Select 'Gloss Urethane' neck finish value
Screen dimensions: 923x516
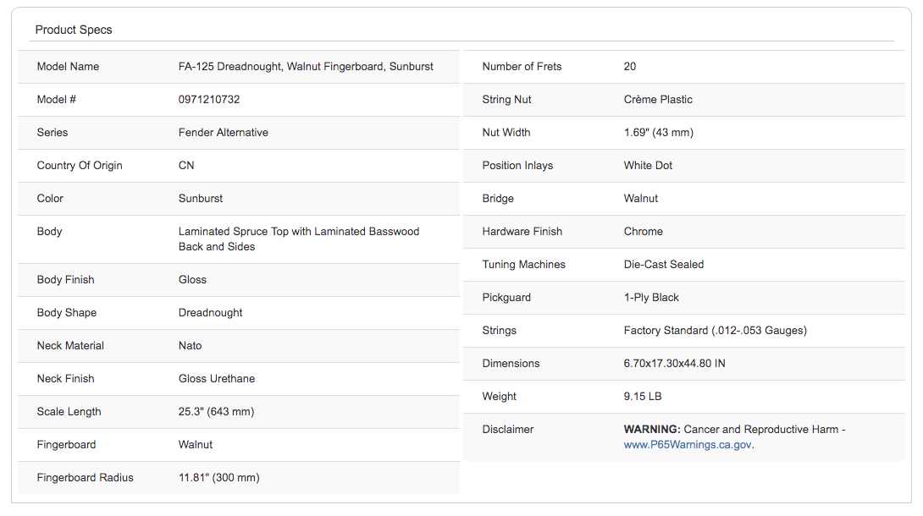(x=217, y=378)
